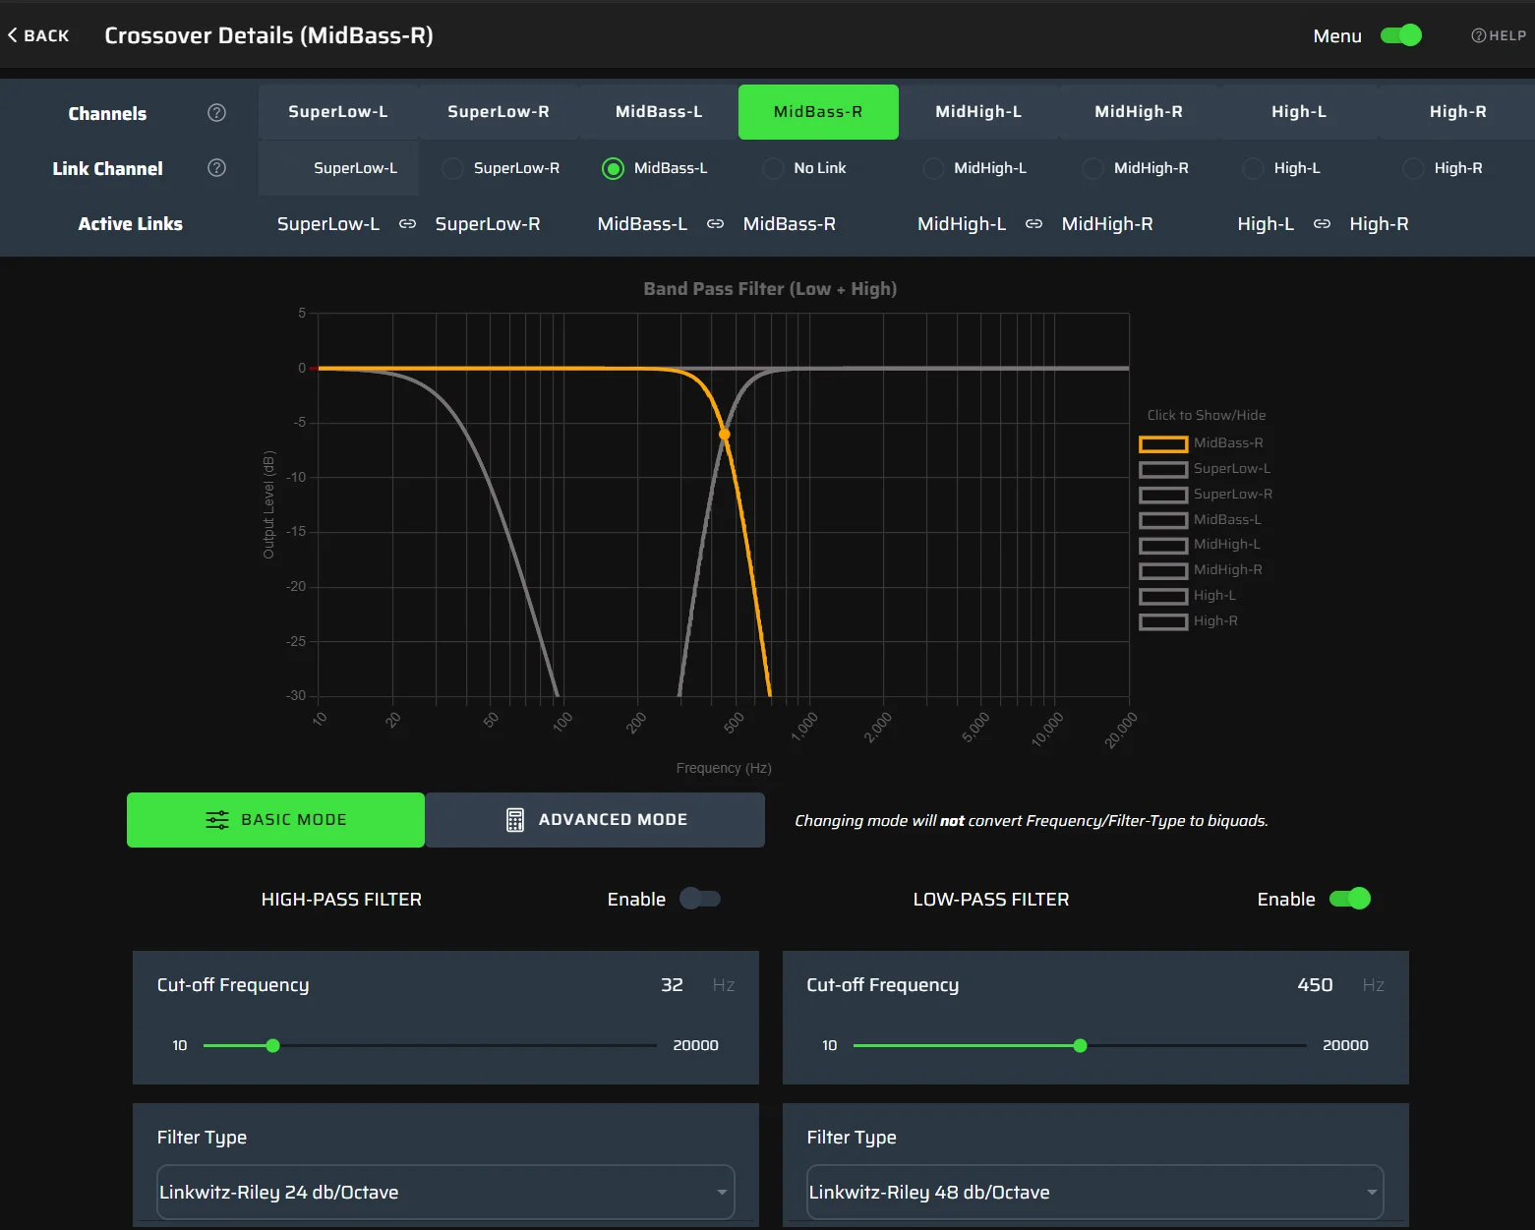Click link icon between High-L and High-R
The height and width of the screenshot is (1230, 1535).
tap(1322, 224)
